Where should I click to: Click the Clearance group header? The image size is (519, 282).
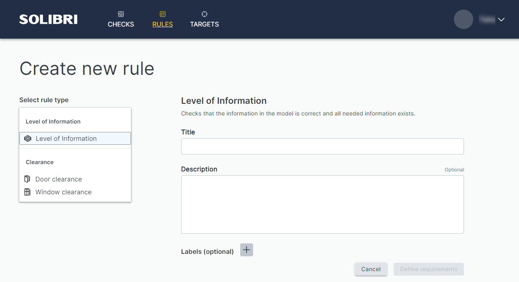[40, 162]
